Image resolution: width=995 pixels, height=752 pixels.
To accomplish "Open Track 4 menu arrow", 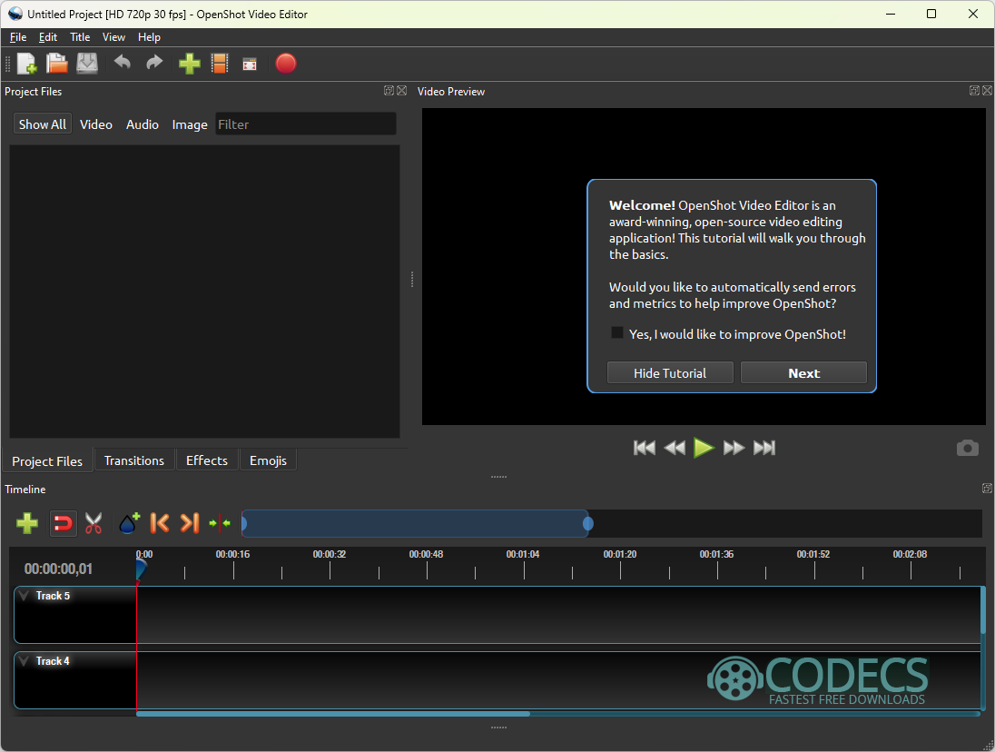I will [x=25, y=660].
